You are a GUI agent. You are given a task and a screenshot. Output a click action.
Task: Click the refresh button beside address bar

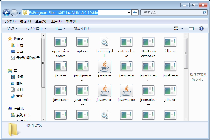tap(135, 13)
